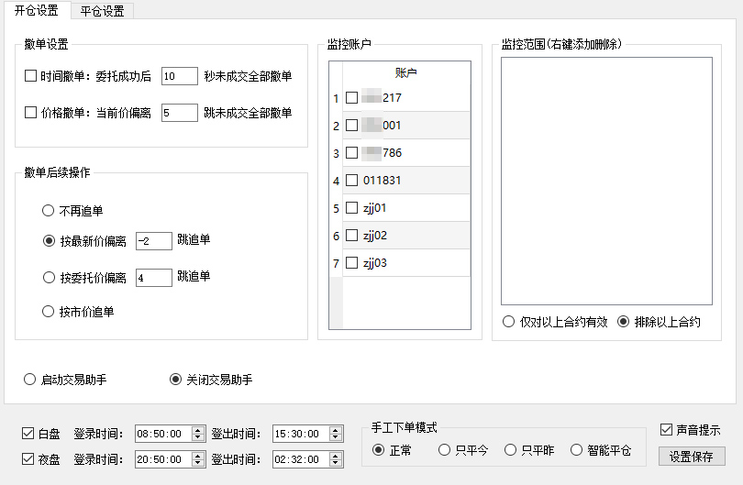Increase 夜盘 logout time with up arrow
The image size is (743, 485).
[336, 455]
